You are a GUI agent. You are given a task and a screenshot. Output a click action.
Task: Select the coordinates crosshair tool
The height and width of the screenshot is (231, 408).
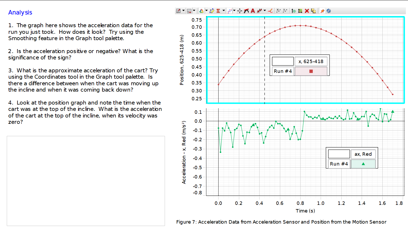[240, 11]
